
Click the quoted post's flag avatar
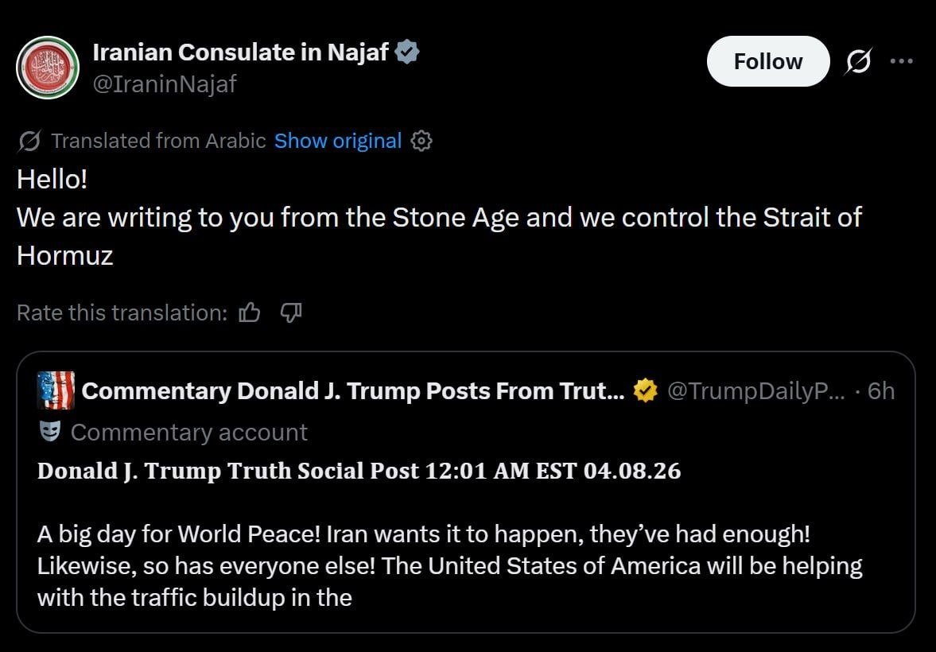pos(56,390)
